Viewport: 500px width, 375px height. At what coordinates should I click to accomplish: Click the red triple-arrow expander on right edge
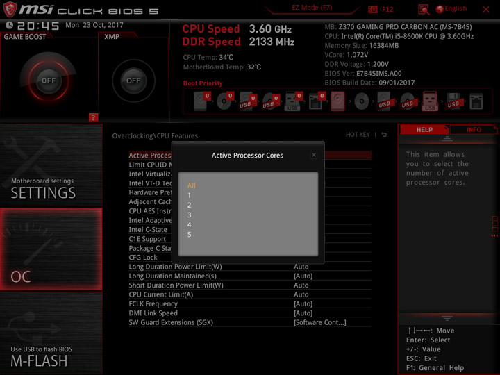pos(494,236)
